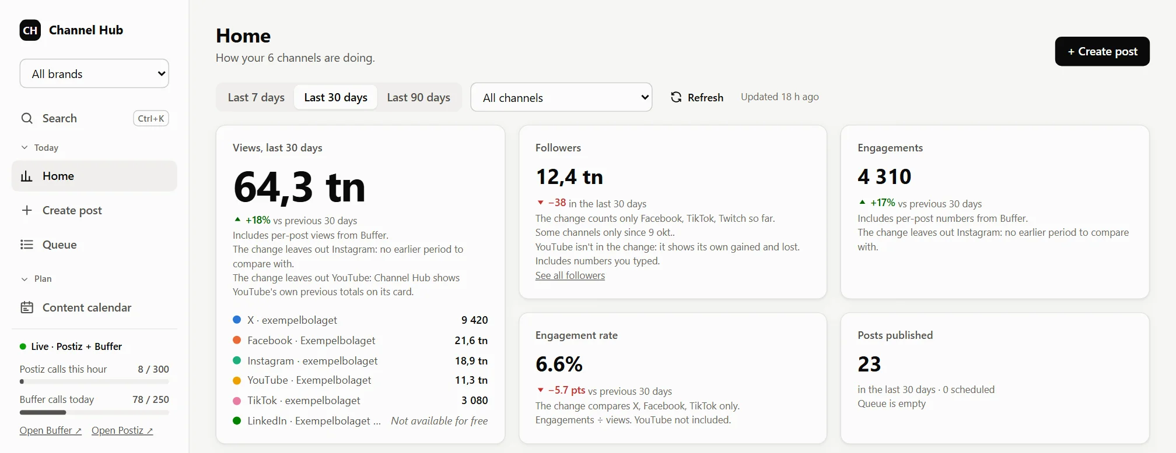Click the green up triangle in Engagements card

pos(862,202)
